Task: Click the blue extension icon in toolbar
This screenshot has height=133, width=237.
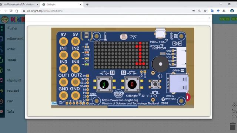Action: coord(218,11)
